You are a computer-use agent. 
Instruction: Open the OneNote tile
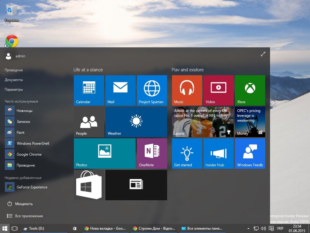coord(152,153)
